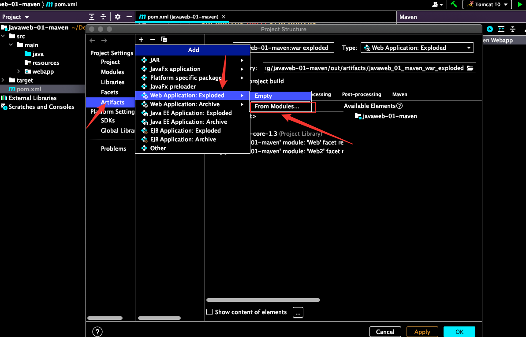
Task: Select the Other menu item
Action: tap(193, 148)
